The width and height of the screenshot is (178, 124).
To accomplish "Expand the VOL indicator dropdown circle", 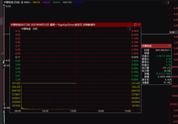I will 4,66.
